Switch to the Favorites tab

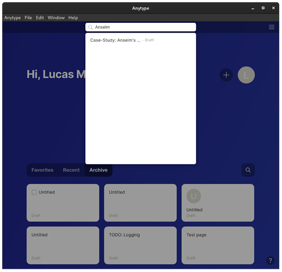(42, 170)
